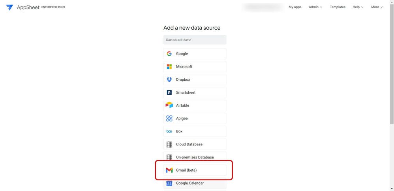Image resolution: width=394 pixels, height=191 pixels.
Task: Click the Airtable logo icon
Action: (x=169, y=105)
